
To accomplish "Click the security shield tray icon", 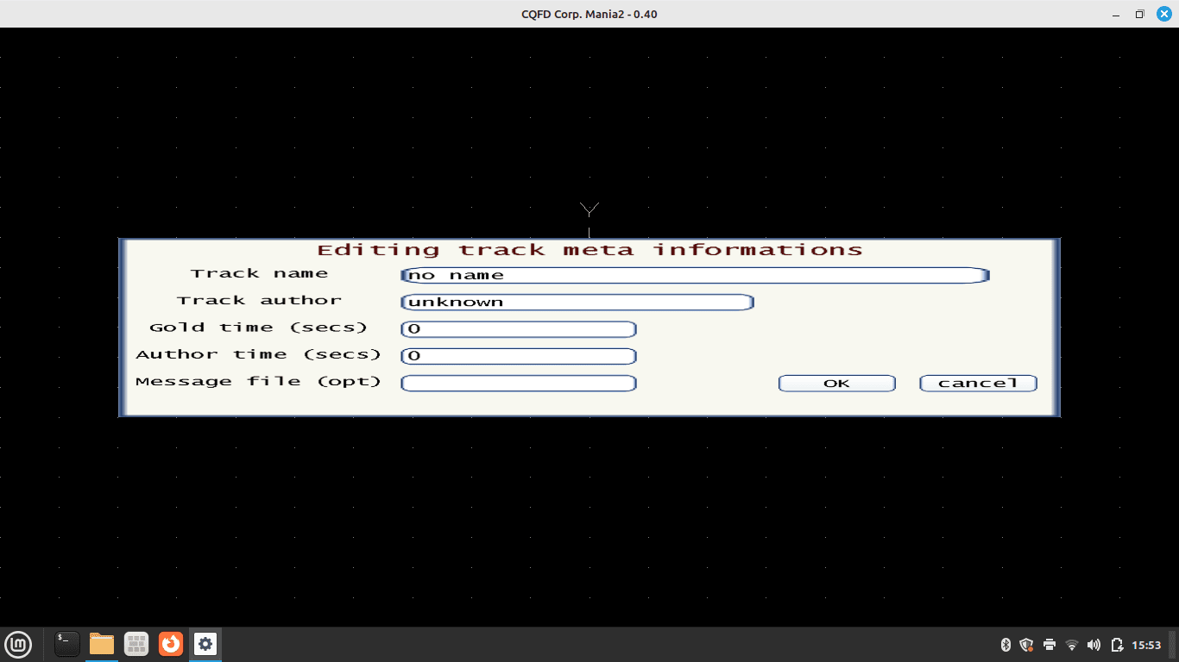I will click(1026, 645).
